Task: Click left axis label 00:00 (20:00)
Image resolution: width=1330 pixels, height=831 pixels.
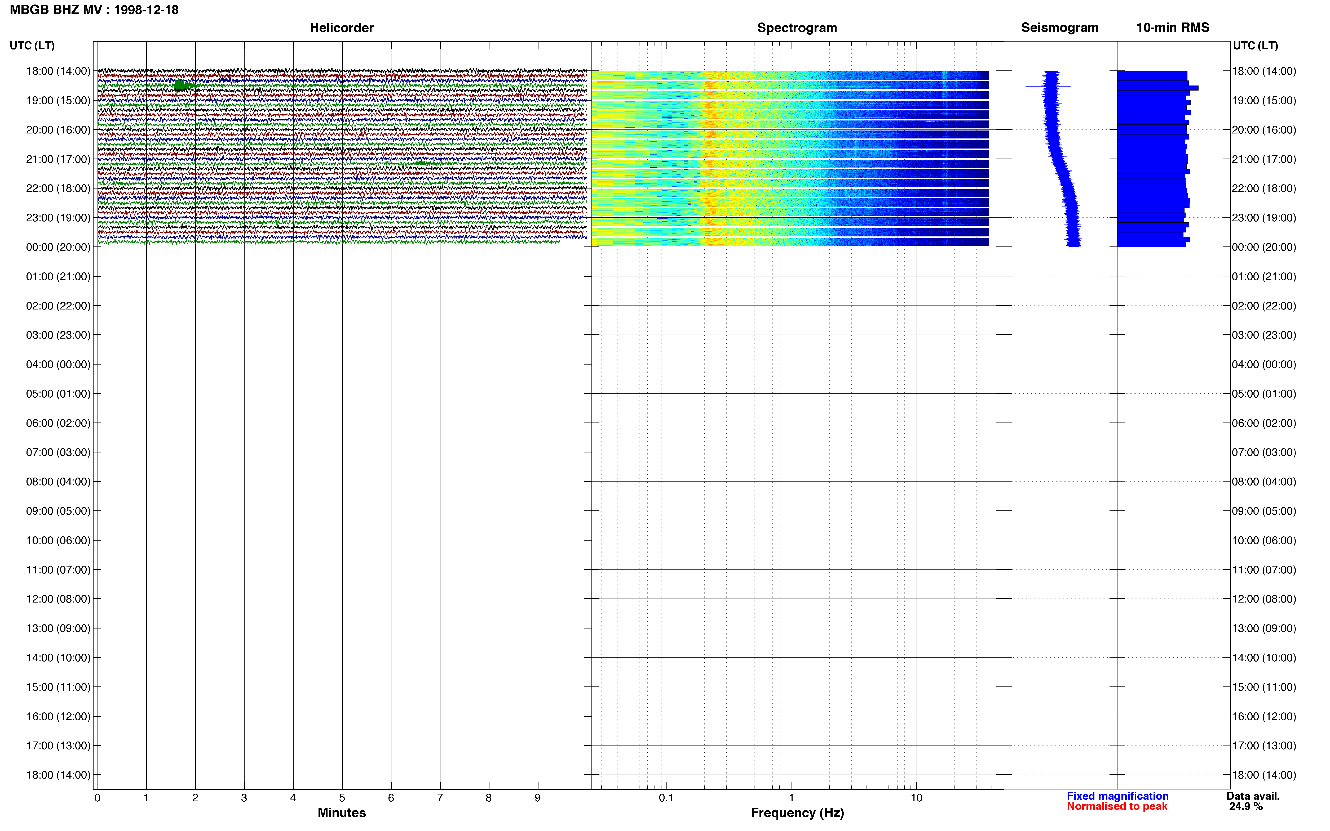Action: (58, 247)
